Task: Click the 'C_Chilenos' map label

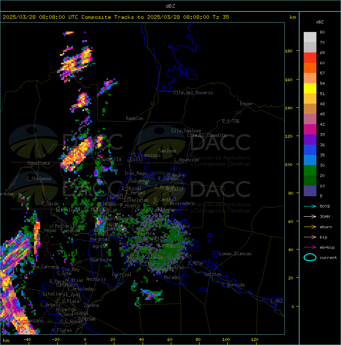Action: [x=39, y=179]
